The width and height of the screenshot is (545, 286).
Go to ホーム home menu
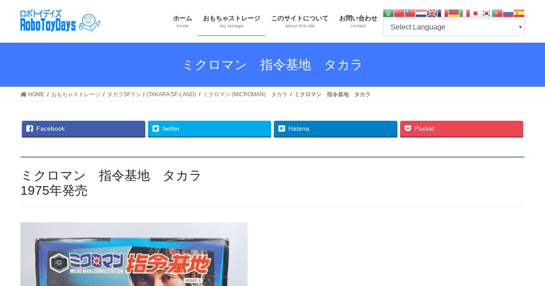183,21
